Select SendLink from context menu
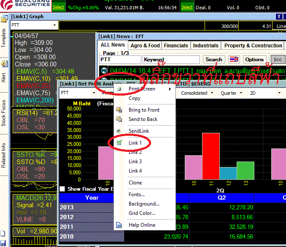Image resolution: width=286 pixels, height=247 pixels. click(x=139, y=131)
